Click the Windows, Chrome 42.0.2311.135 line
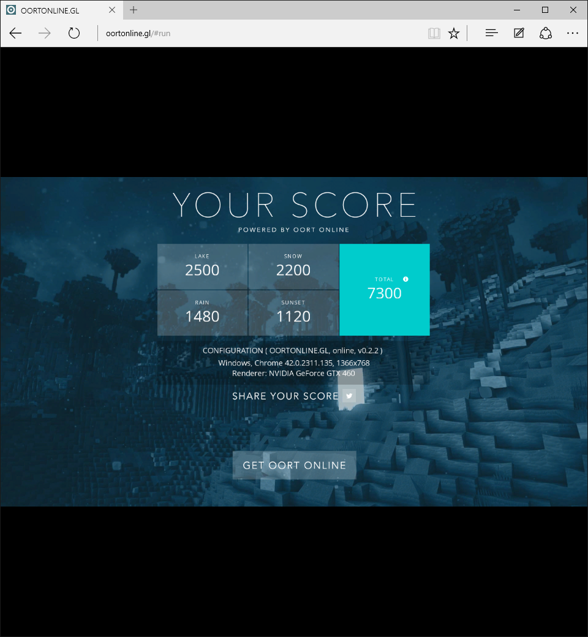Image resolution: width=588 pixels, height=637 pixels. [x=294, y=363]
